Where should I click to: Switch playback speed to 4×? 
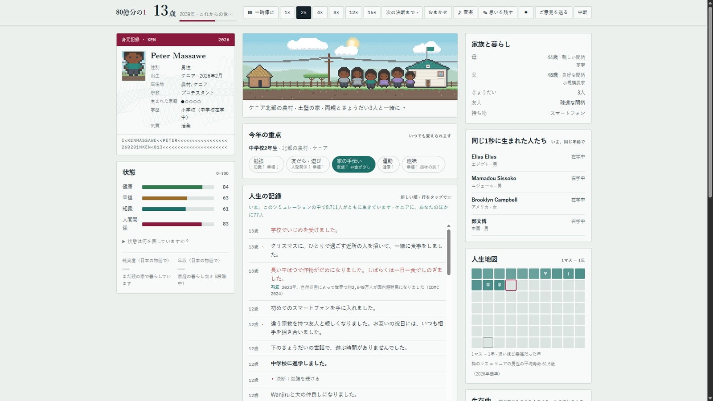click(320, 12)
